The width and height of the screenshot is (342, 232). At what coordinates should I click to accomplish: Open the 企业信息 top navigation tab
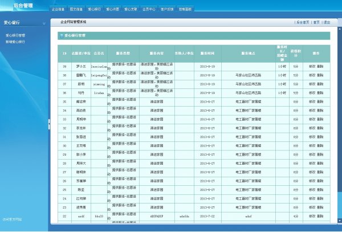[58, 9]
